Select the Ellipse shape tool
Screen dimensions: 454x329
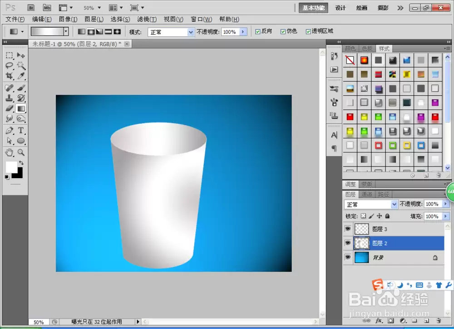(21, 141)
